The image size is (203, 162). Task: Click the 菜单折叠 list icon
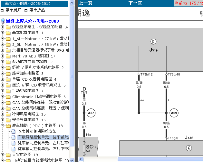[26, 10]
